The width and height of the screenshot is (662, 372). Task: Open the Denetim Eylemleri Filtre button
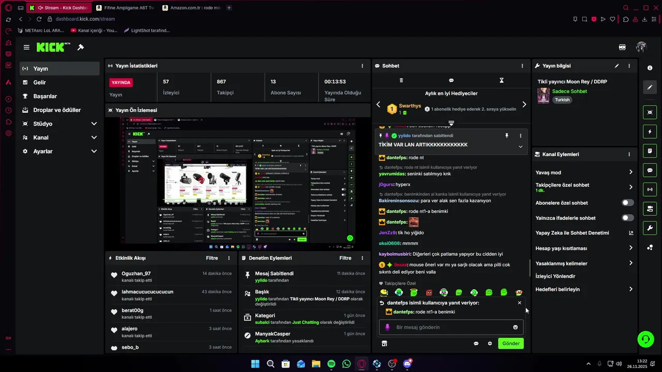345,258
